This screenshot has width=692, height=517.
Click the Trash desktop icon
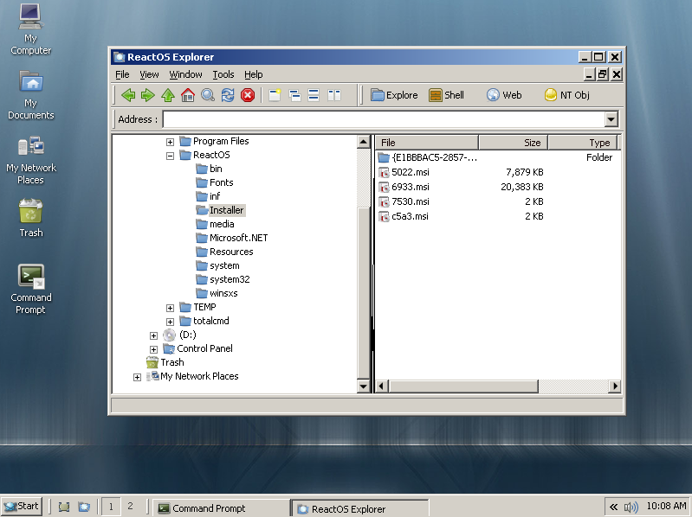click(x=31, y=218)
